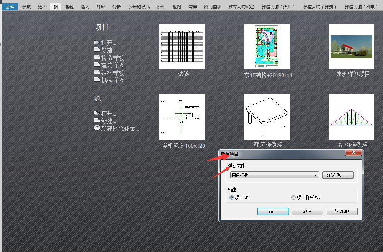Open the 试验 recent project thumbnail
The width and height of the screenshot is (383, 252).
182,46
